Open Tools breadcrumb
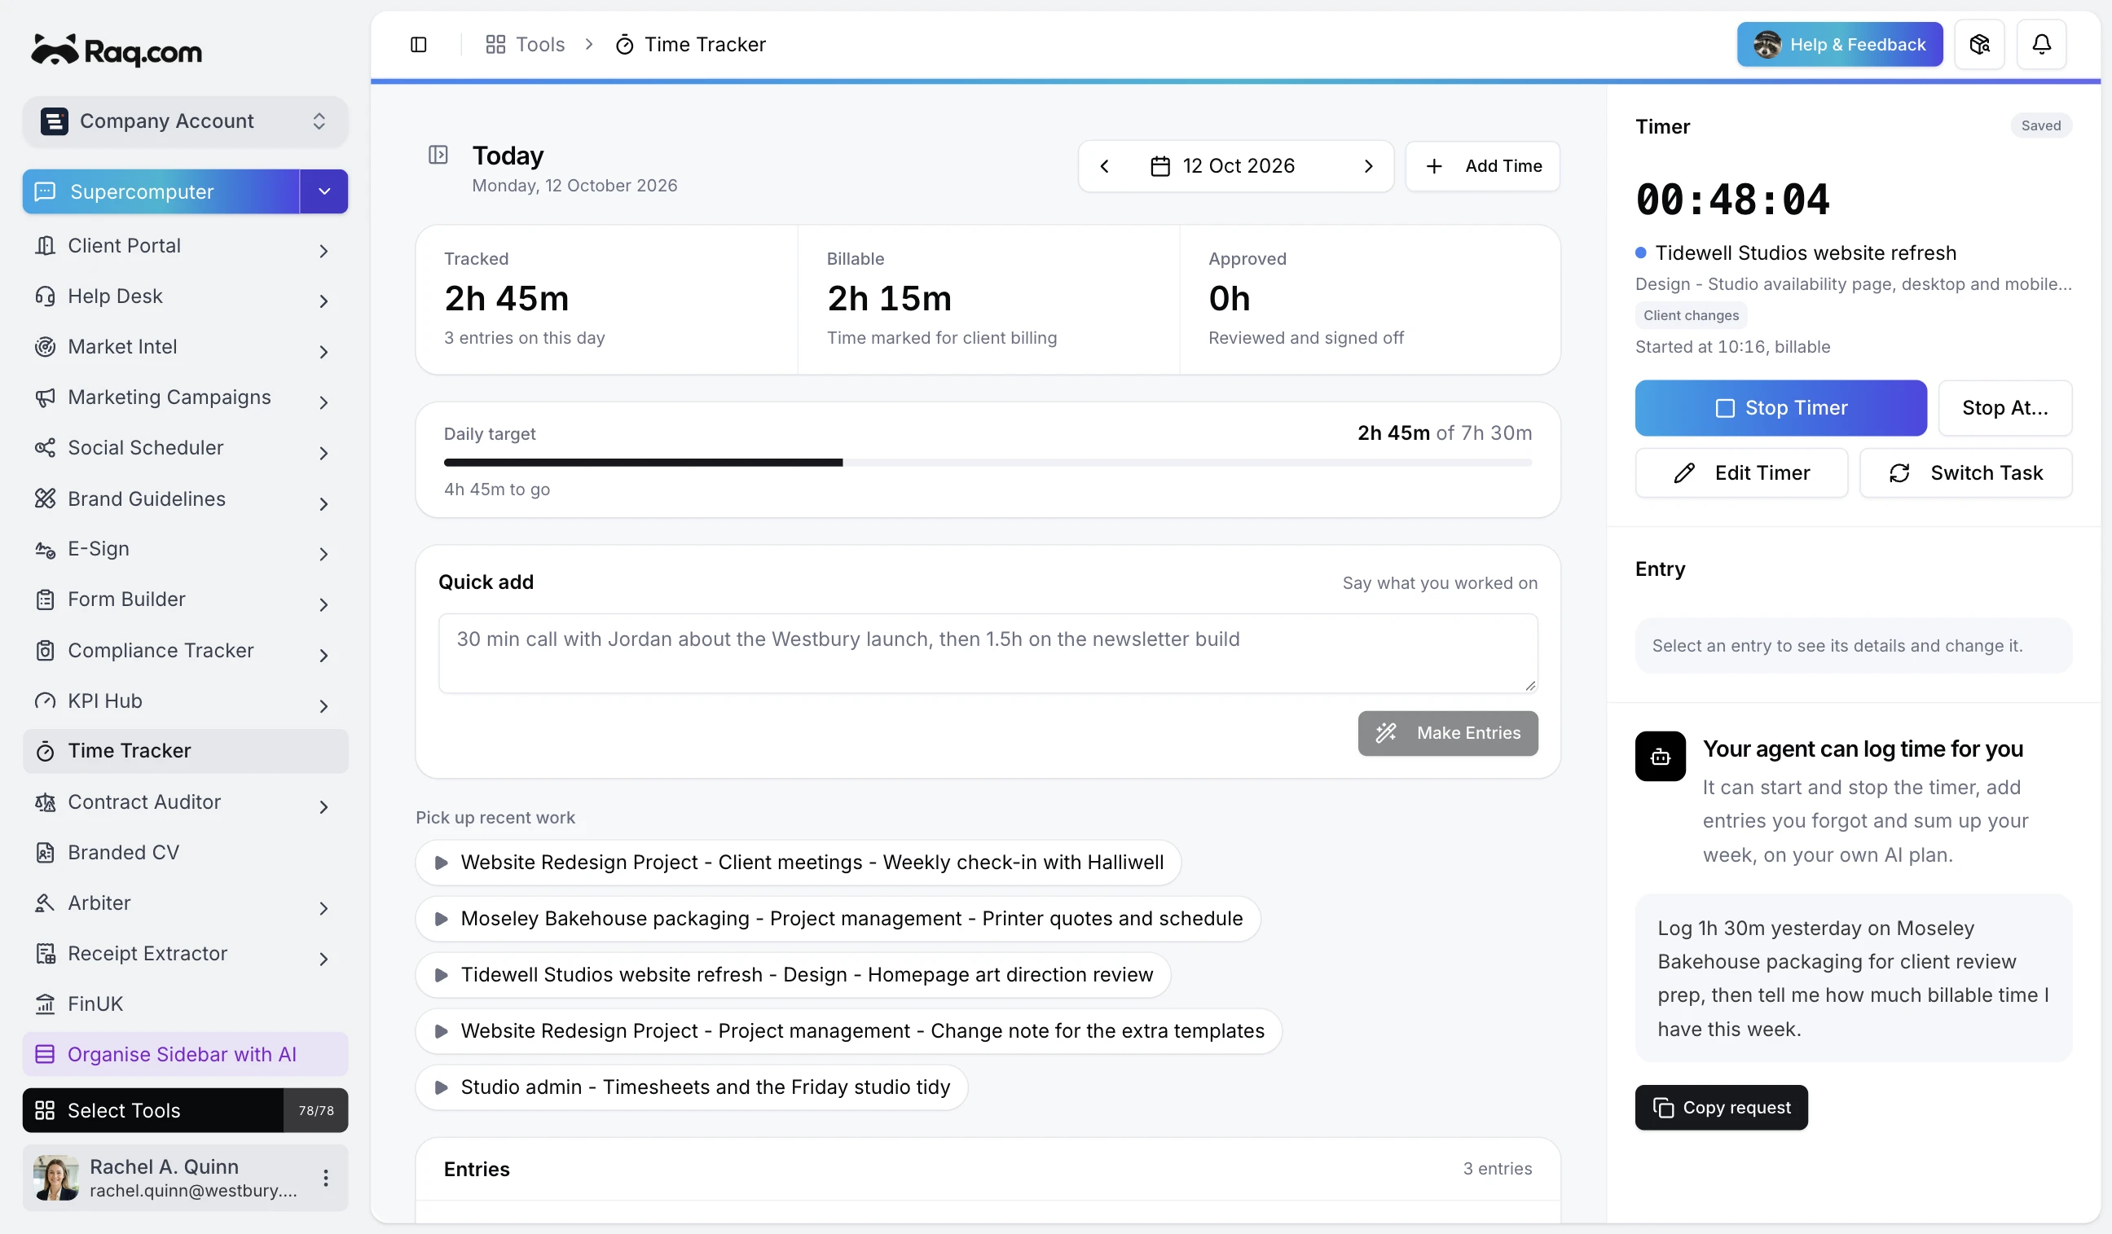The width and height of the screenshot is (2112, 1234). click(x=526, y=45)
